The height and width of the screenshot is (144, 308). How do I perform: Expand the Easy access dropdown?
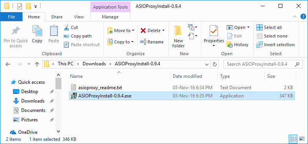(193, 36)
